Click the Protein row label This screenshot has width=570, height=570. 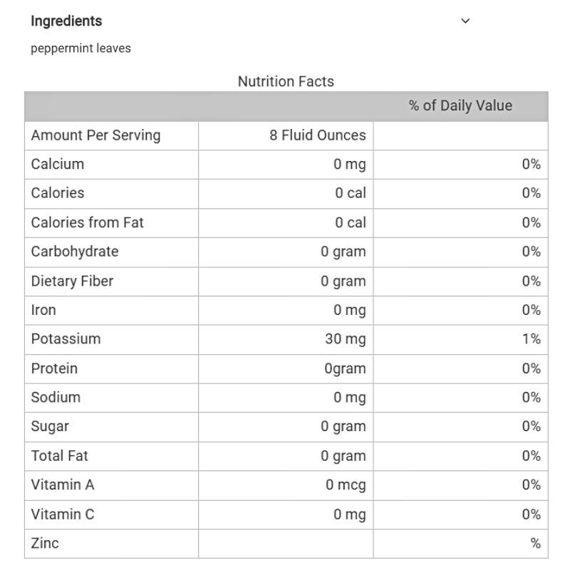pos(54,368)
